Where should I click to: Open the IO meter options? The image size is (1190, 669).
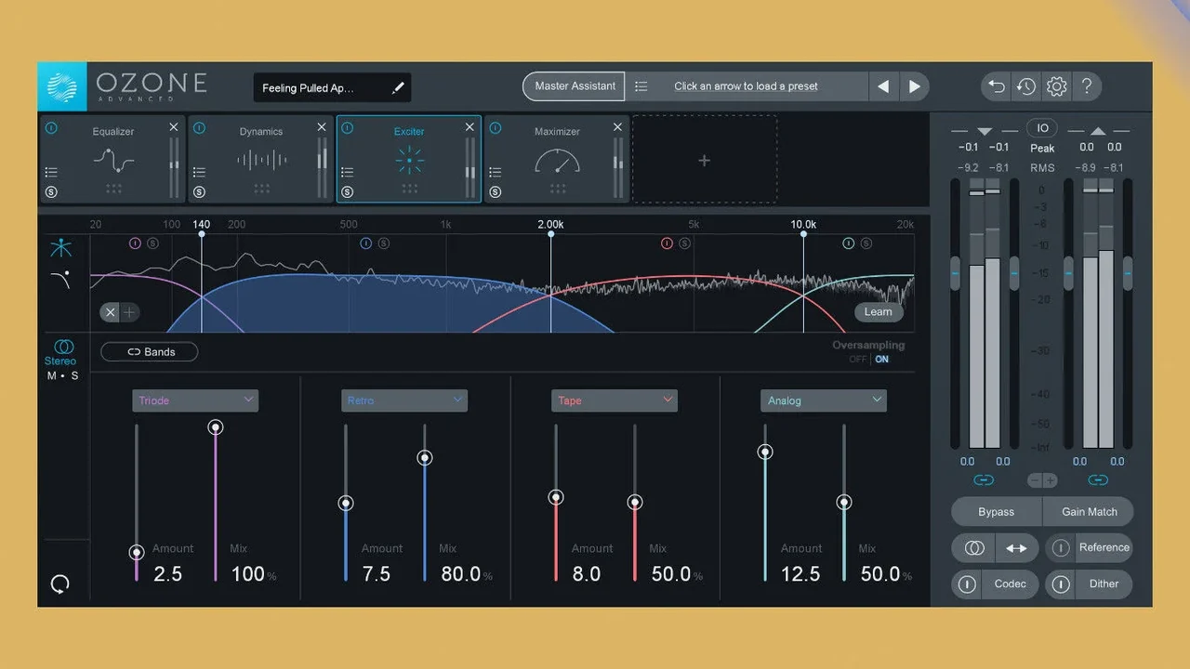(x=1042, y=128)
